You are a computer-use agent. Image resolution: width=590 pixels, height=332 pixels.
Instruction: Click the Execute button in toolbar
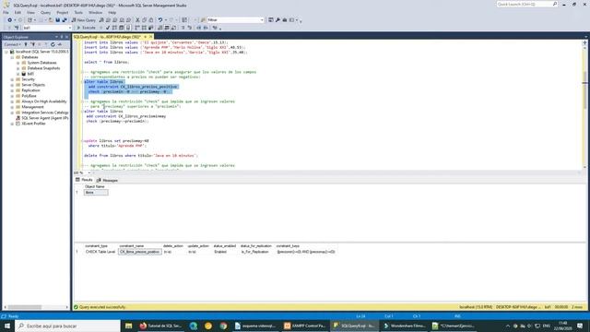(x=86, y=28)
